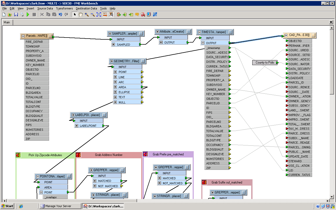The image size is (336, 210).
Task: Open the Transformers menu
Action: 64,8
